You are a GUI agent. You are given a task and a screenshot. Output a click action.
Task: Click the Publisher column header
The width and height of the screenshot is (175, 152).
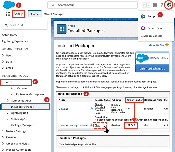click(116, 100)
